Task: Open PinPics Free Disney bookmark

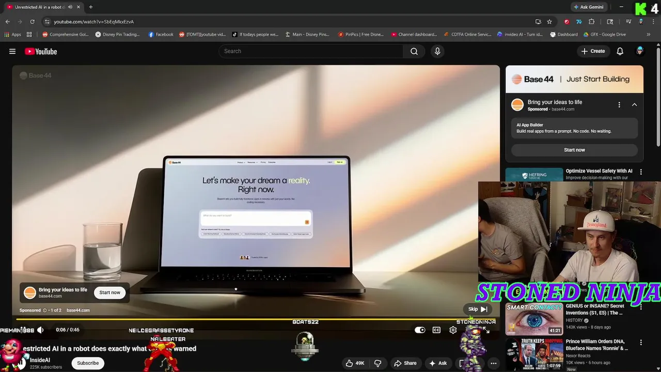Action: 361,35
